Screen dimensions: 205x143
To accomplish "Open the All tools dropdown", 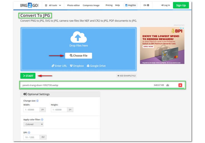I will [53, 5].
